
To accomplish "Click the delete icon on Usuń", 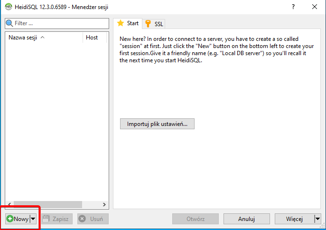I will point(82,219).
